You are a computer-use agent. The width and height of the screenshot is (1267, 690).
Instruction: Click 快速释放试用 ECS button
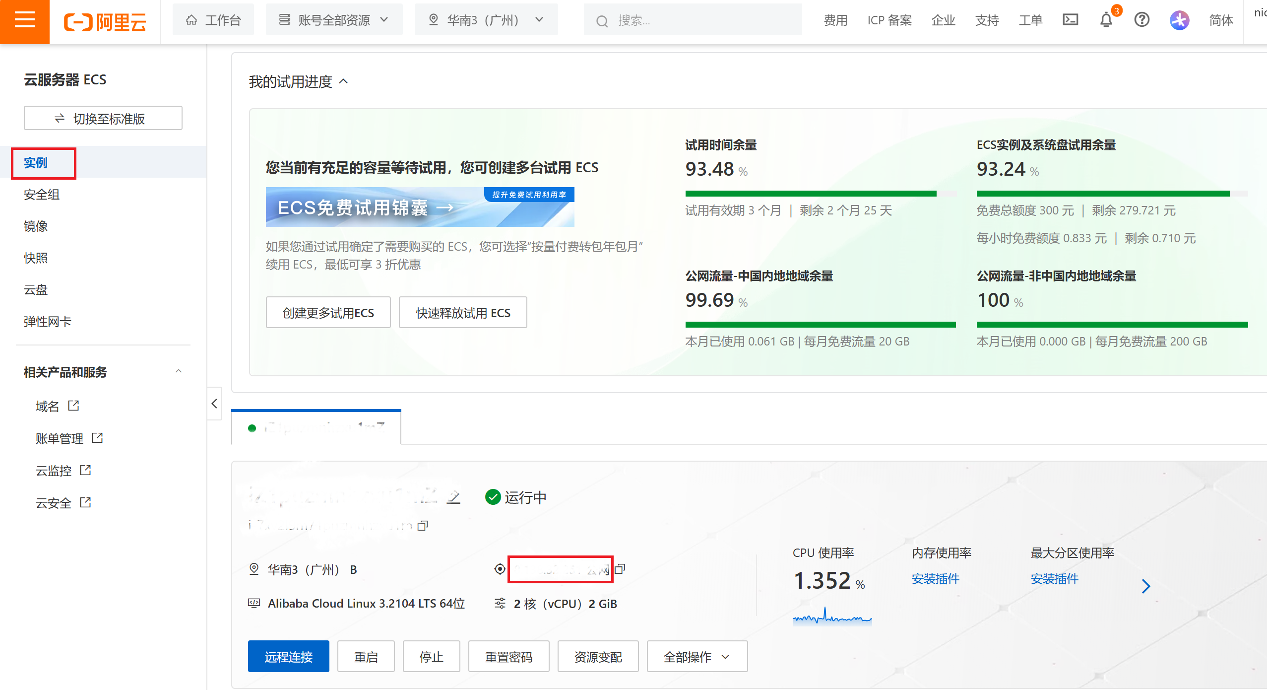pos(463,313)
